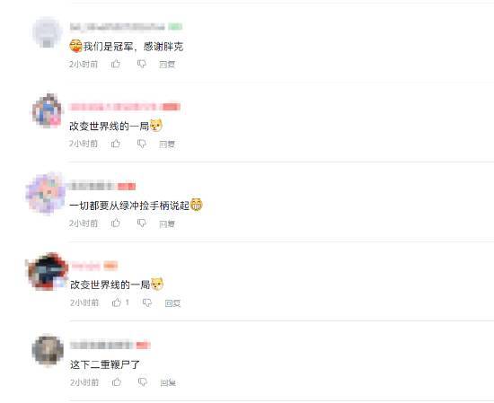
Task: Open username above '这下二重鞭尸了' comment
Action: click(101, 345)
